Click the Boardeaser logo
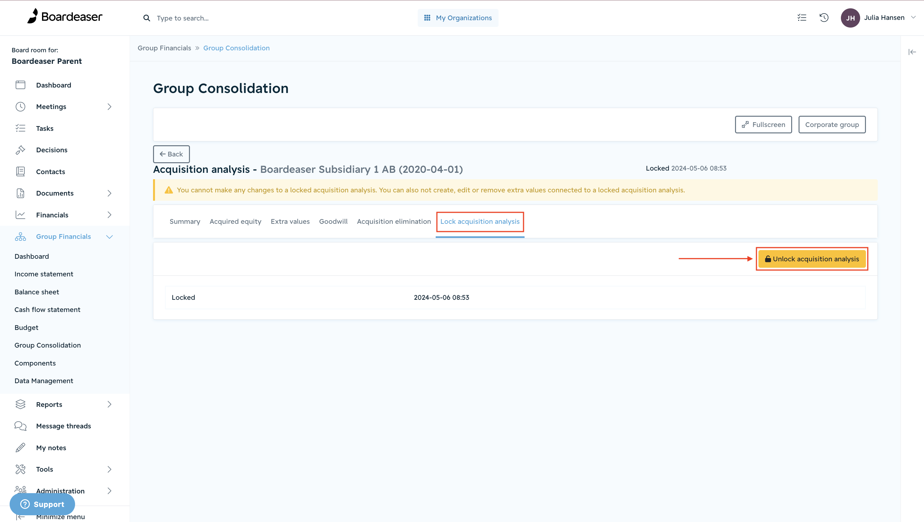Image resolution: width=924 pixels, height=522 pixels. coord(64,16)
